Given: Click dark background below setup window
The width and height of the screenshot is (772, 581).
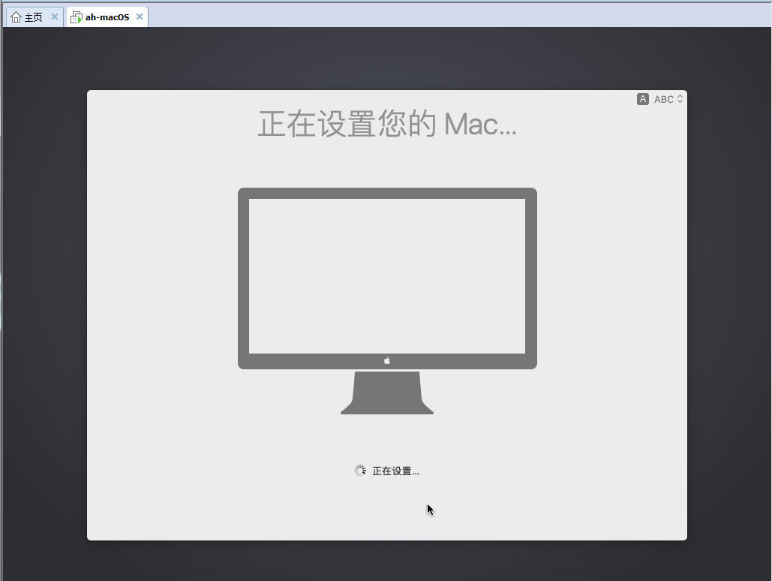Looking at the screenshot, I should coord(387,561).
